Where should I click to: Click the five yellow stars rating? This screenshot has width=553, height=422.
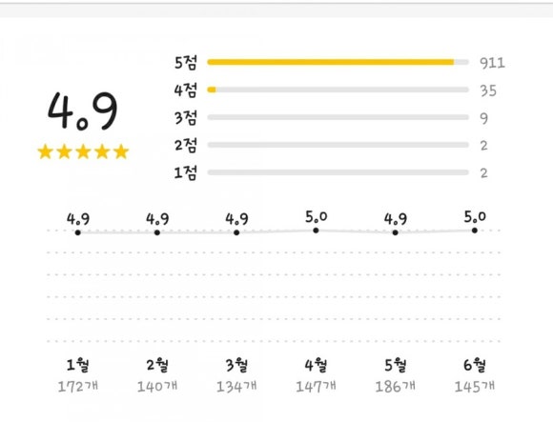pos(83,151)
